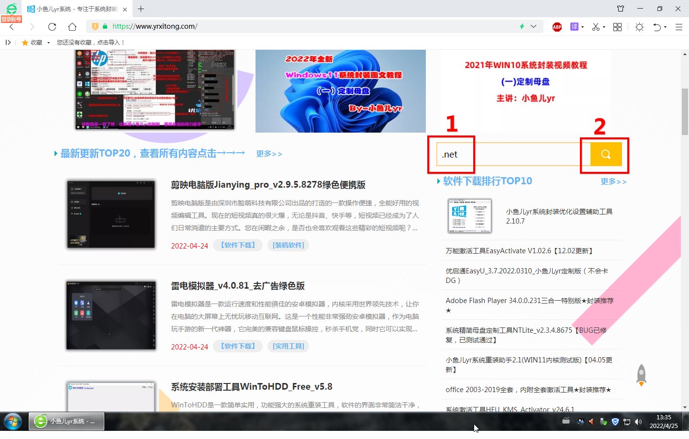This screenshot has height=439, width=689.
Task: Click the 登录账号 login badge
Action: (11, 19)
